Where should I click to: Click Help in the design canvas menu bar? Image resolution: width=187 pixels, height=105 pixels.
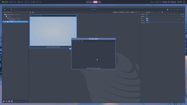[x=40, y=16]
